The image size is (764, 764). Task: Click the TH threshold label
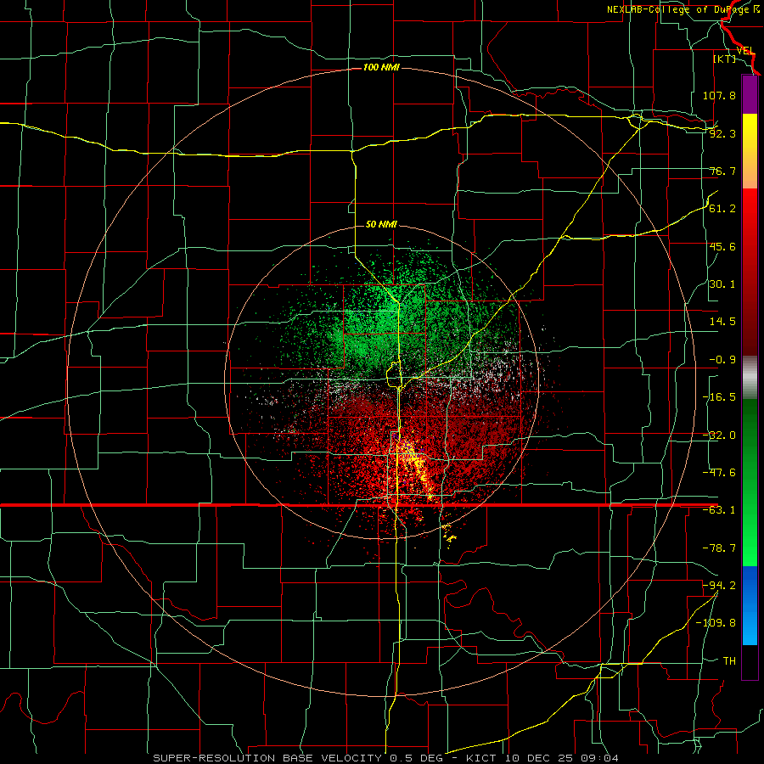click(x=729, y=660)
